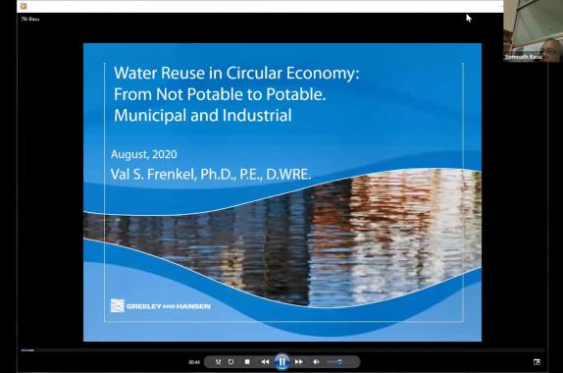Select the '7th Basu' title label
The width and height of the screenshot is (563, 373).
(30, 19)
